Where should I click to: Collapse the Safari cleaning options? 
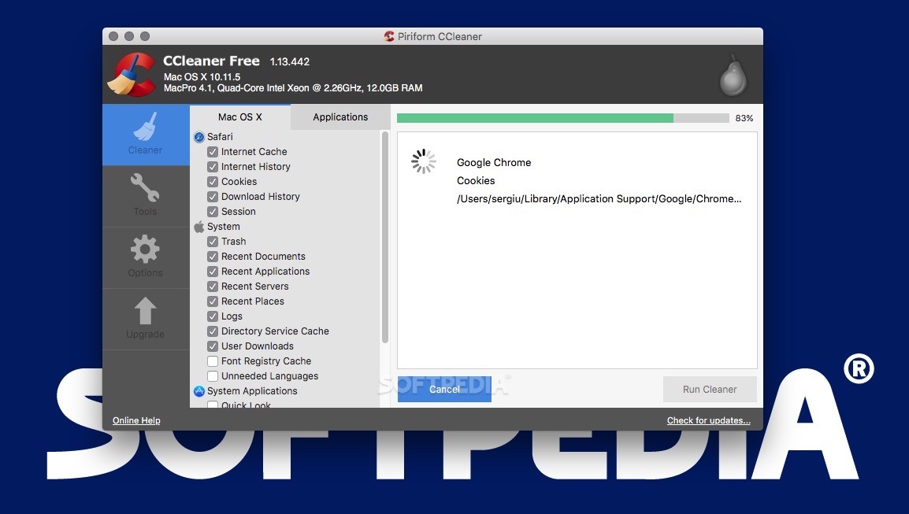tap(198, 136)
